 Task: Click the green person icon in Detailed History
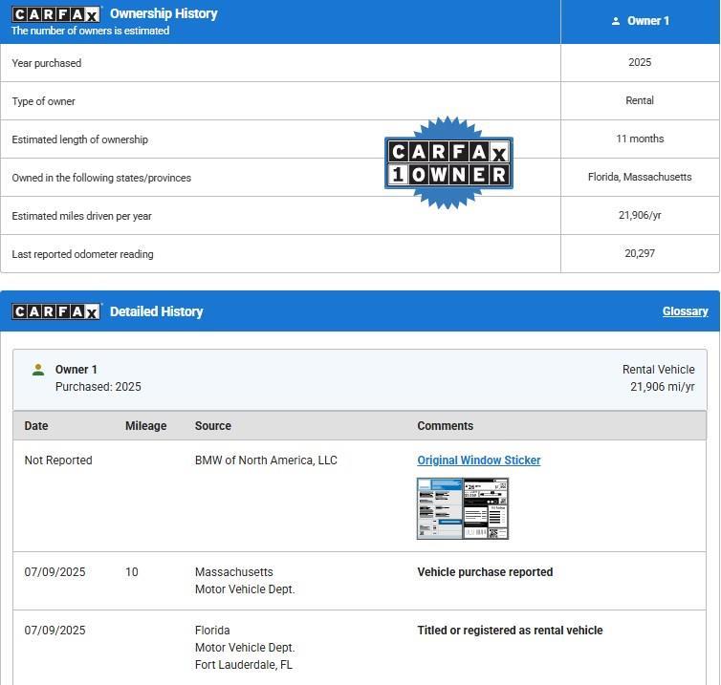coord(38,370)
